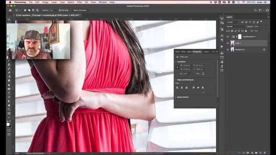Open the Filter menu
The image size is (276, 155).
click(x=79, y=2)
